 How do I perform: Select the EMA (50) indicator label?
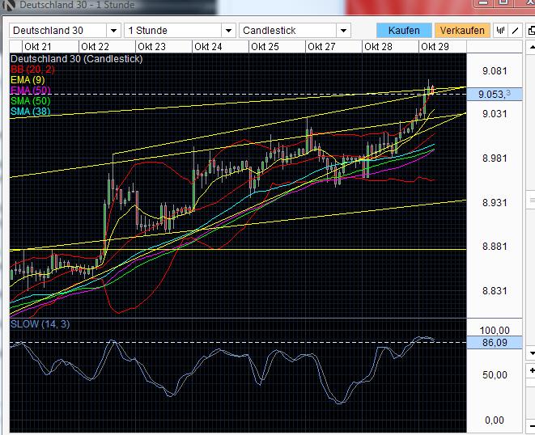31,91
